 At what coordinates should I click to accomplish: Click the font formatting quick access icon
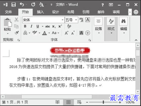click(x=42, y=5)
